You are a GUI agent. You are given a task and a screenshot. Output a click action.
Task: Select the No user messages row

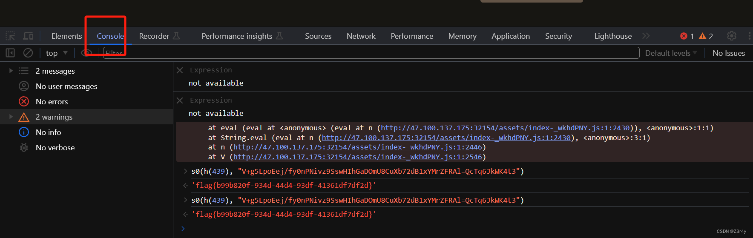86,86
